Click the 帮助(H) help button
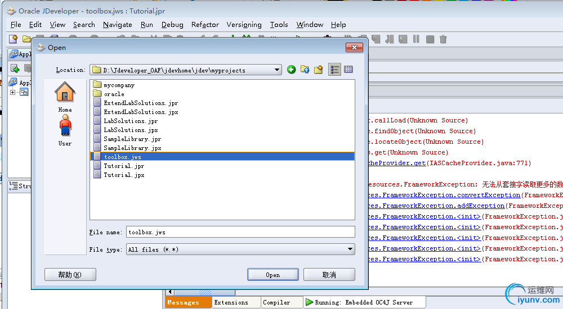The image size is (563, 309). (x=70, y=275)
